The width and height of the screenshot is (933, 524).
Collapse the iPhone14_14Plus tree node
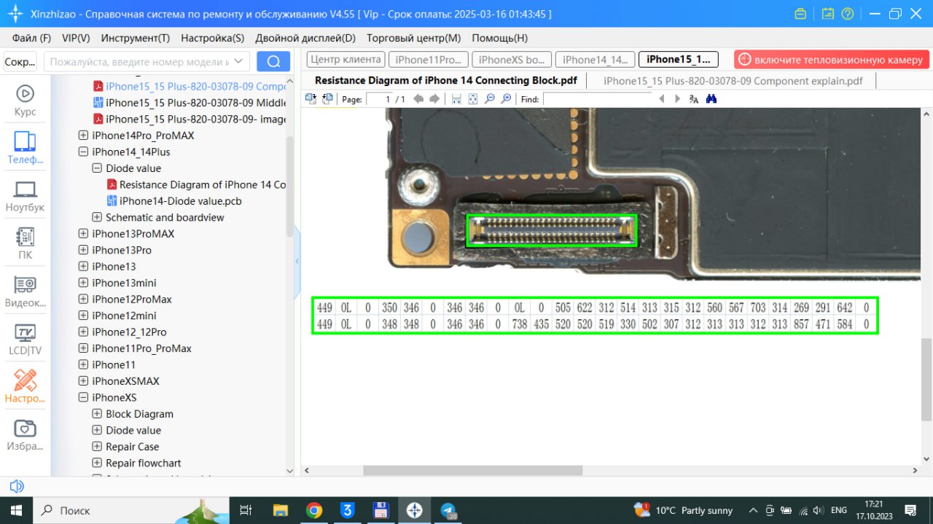[82, 152]
